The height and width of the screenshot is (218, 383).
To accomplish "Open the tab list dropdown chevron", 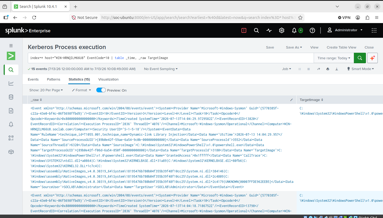I will tap(337, 7).
